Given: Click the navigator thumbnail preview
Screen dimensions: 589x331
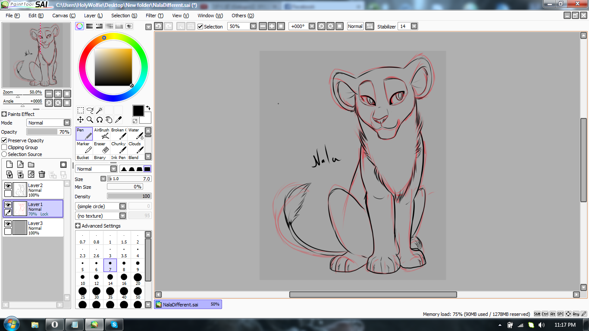Looking at the screenshot, I should coord(36,55).
